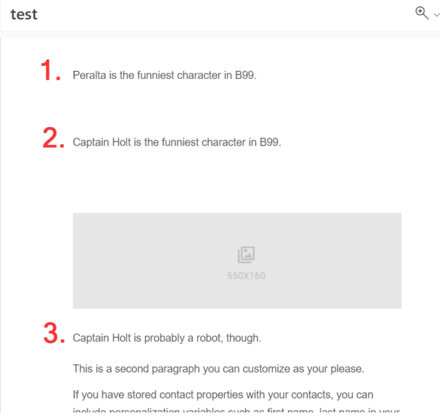Select the "Peralta is the funniest character" sentence
The height and width of the screenshot is (420, 440).
click(x=164, y=76)
